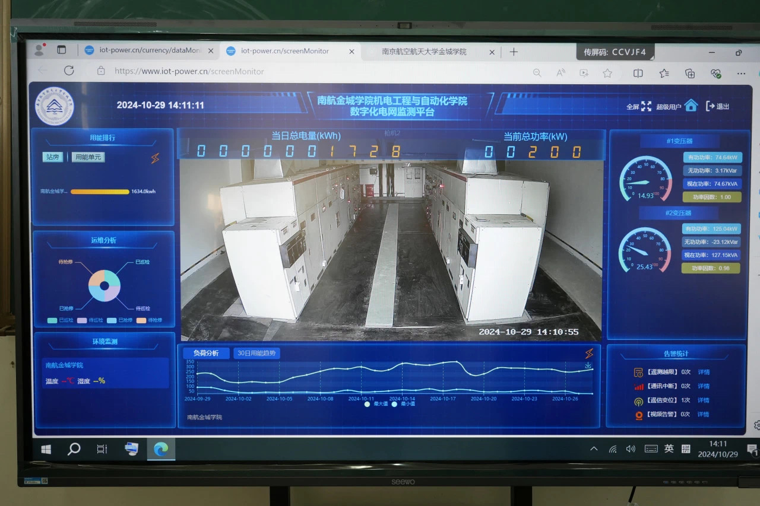Click Microsoft Edge taskbar icon
This screenshot has height=506, width=760.
160,450
